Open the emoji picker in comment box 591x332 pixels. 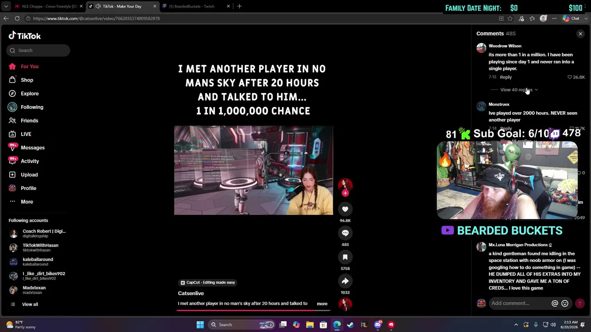(565, 303)
